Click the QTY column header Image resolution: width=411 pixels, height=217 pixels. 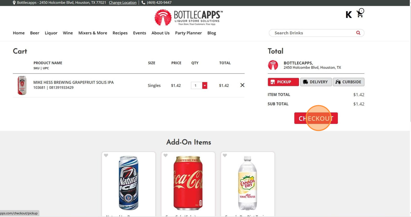pyautogui.click(x=195, y=63)
